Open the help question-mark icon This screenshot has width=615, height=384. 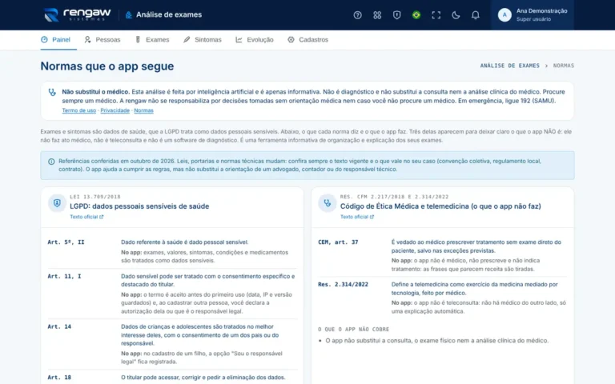(x=357, y=15)
